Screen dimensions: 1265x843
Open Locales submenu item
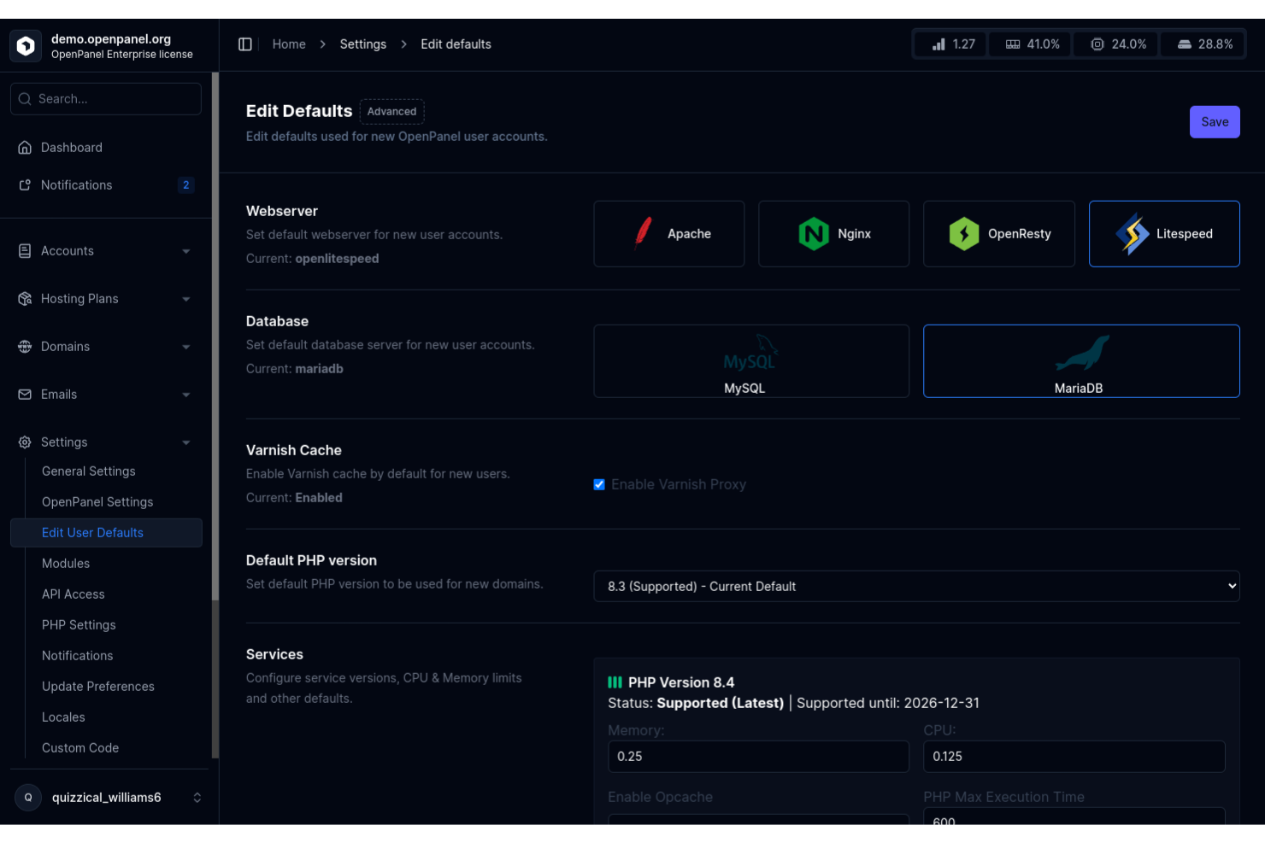coord(63,717)
